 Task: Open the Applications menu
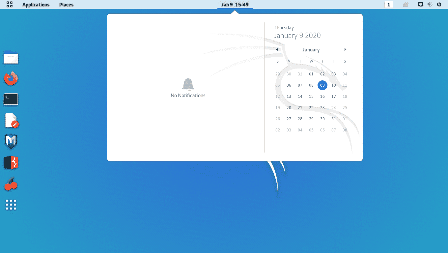pyautogui.click(x=36, y=4)
